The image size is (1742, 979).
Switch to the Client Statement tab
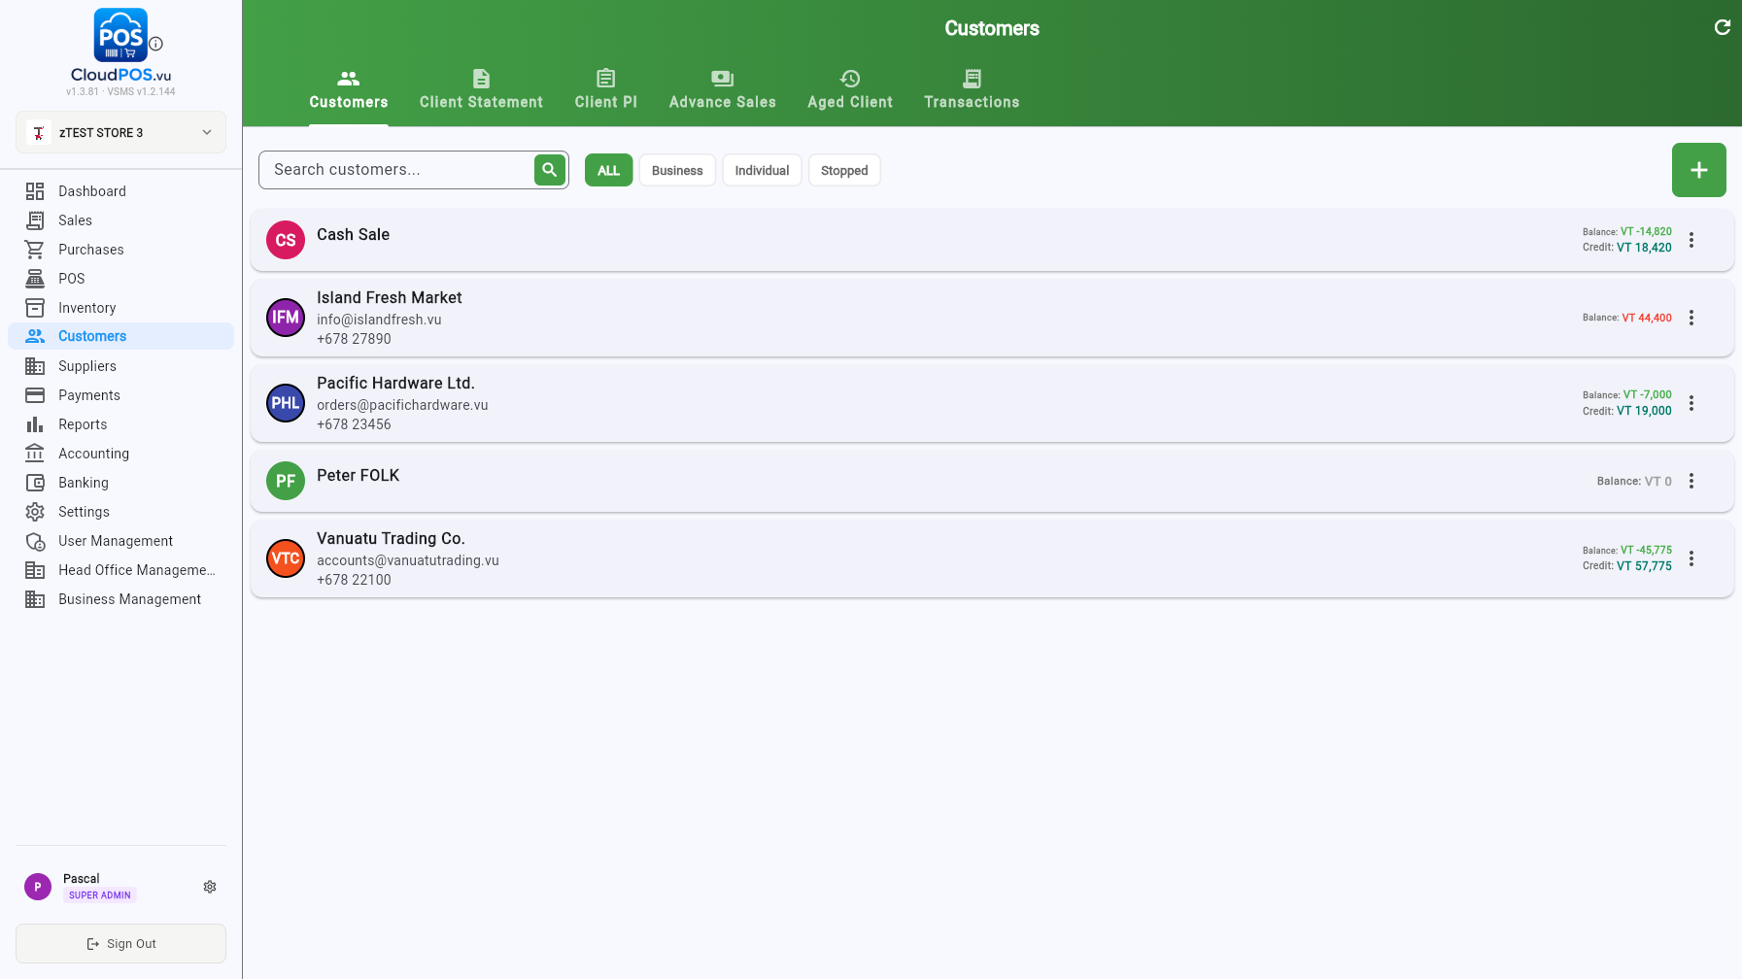click(x=481, y=90)
